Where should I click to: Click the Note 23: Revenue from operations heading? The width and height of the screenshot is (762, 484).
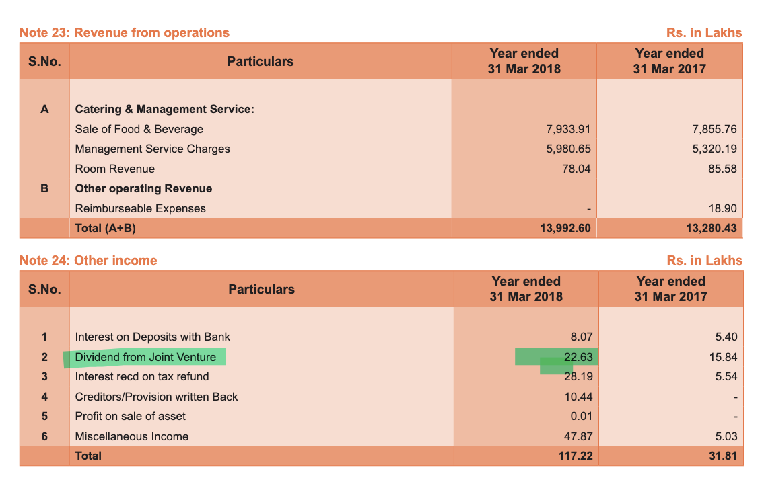[x=125, y=33]
